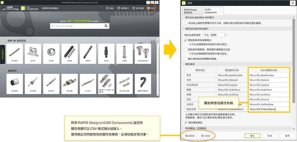Edit custom name MisumiFA_ProductName cell
The height and width of the screenshot is (142, 297).
[269, 109]
